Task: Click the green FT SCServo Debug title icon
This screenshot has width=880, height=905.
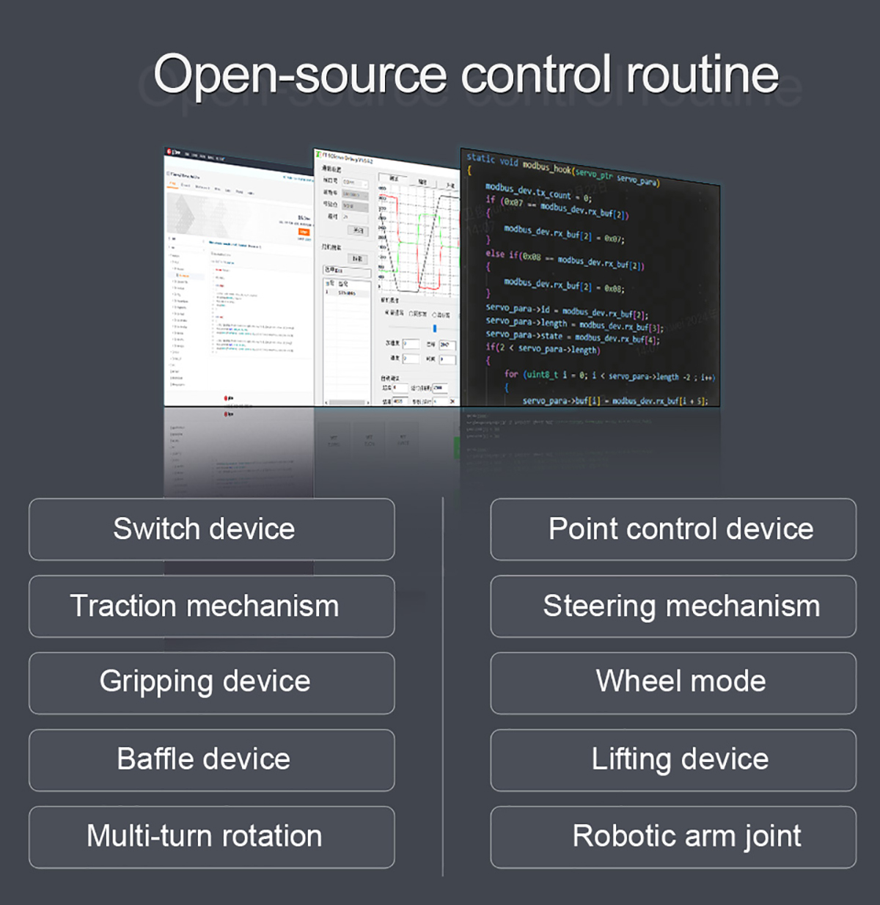Action: tap(318, 154)
